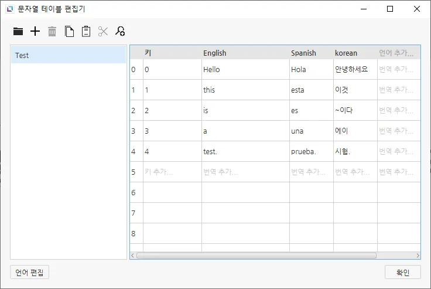Click the app logo in title bar

[10, 9]
